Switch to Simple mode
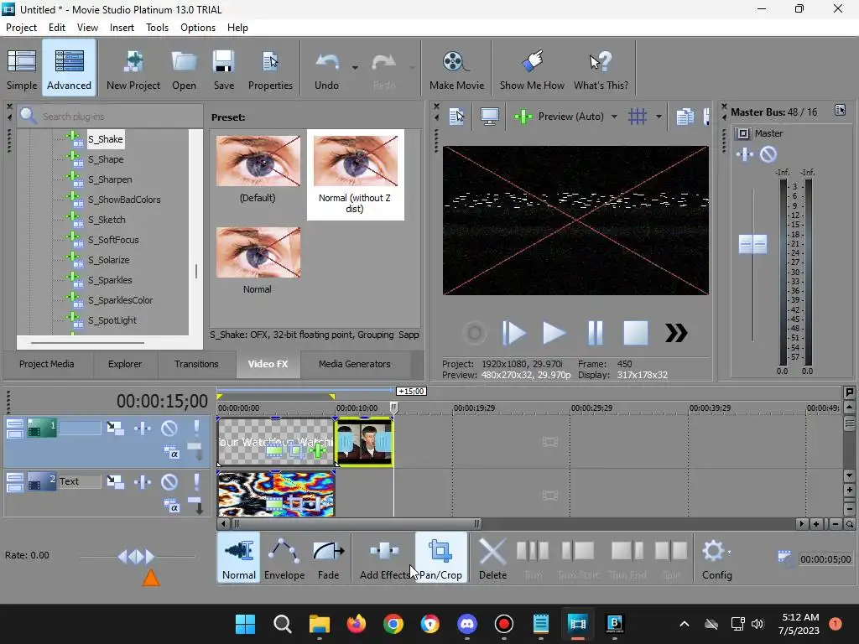Viewport: 859px width, 644px height. point(21,69)
